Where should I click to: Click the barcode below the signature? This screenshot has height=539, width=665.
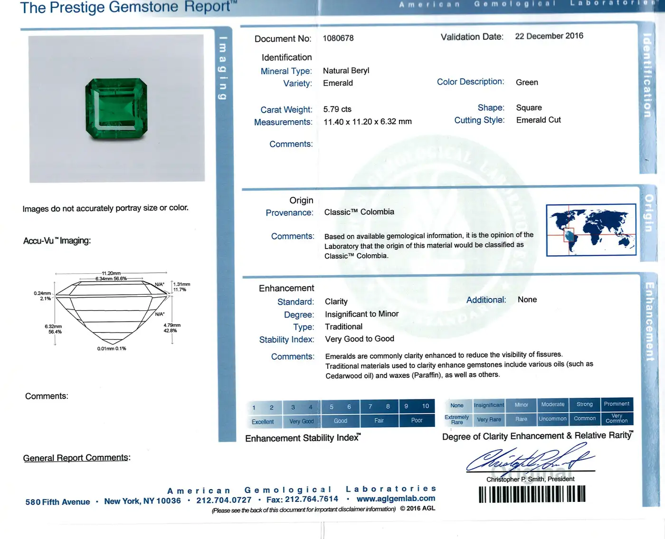coord(532,494)
